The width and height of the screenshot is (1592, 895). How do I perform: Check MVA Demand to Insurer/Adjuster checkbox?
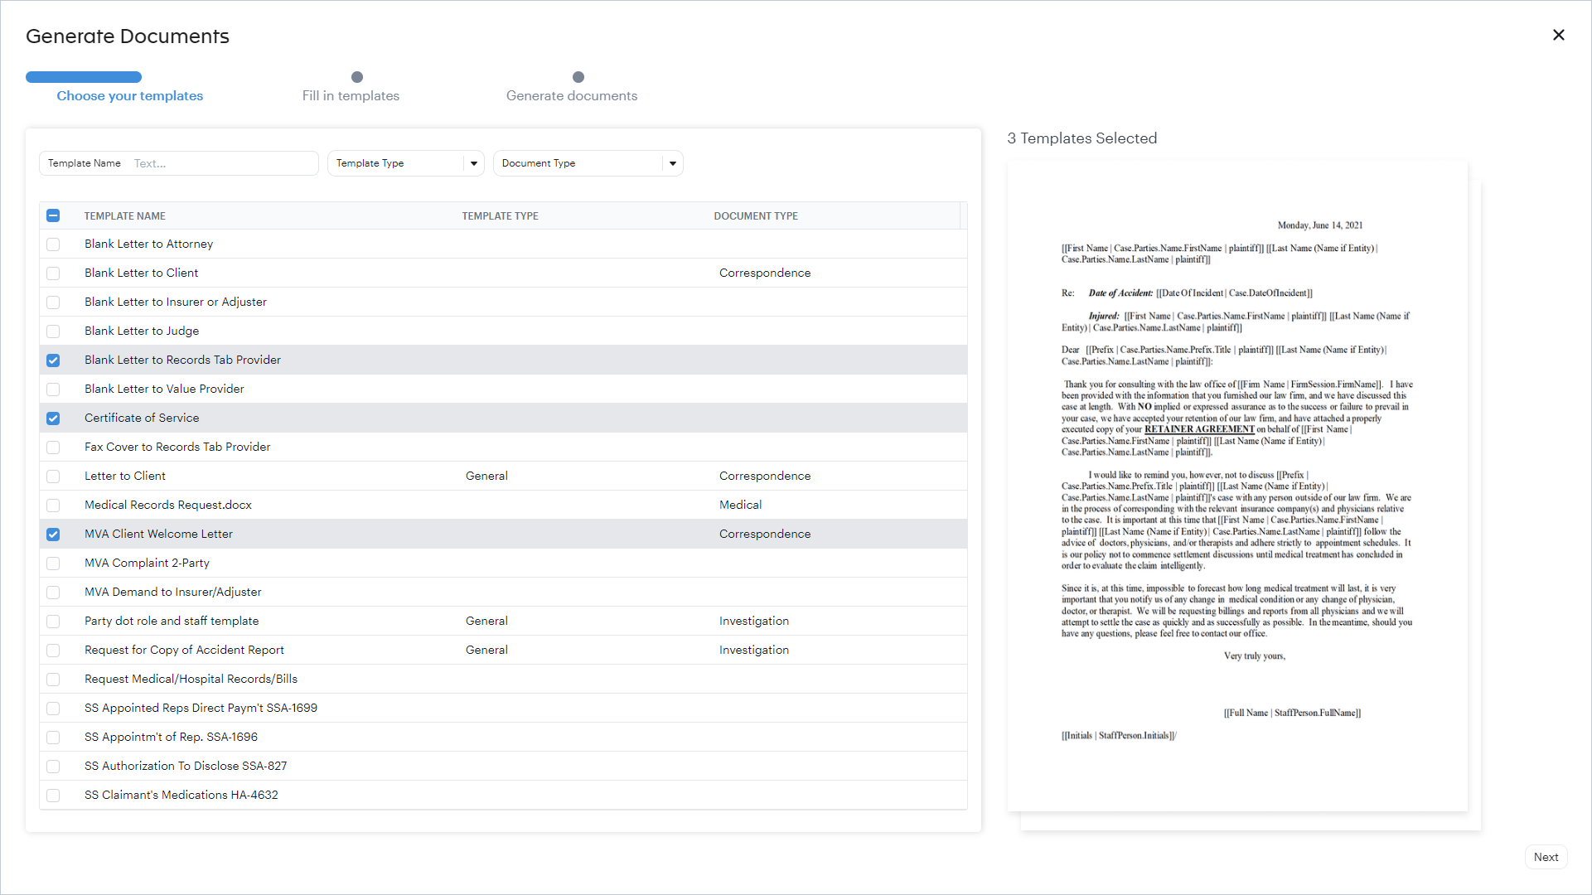click(53, 593)
